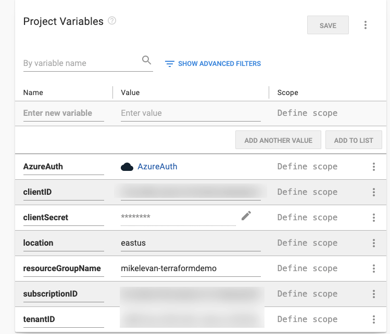Define scope for resourceGroupName variable

pyautogui.click(x=307, y=269)
